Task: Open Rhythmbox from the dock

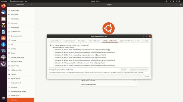Action: (x=3, y=25)
